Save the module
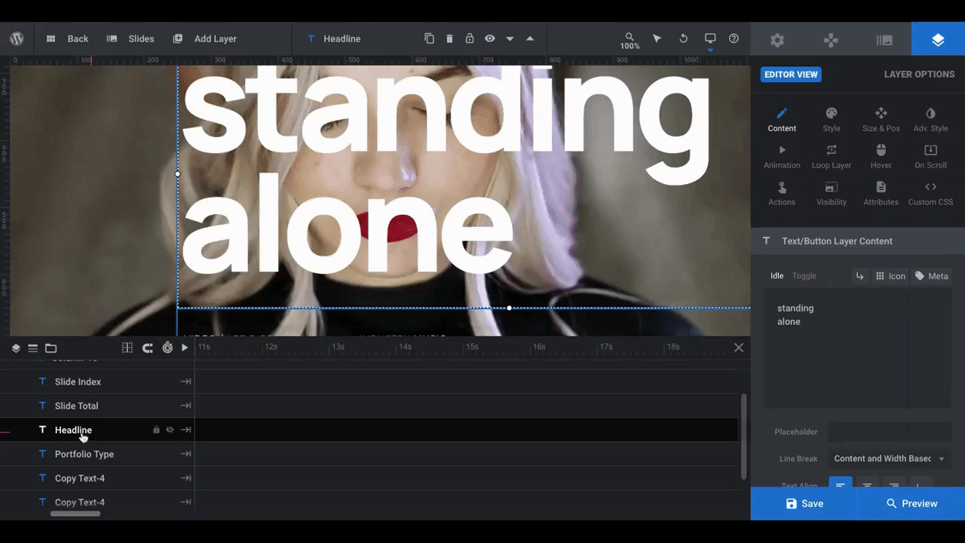The width and height of the screenshot is (965, 543). coord(804,504)
